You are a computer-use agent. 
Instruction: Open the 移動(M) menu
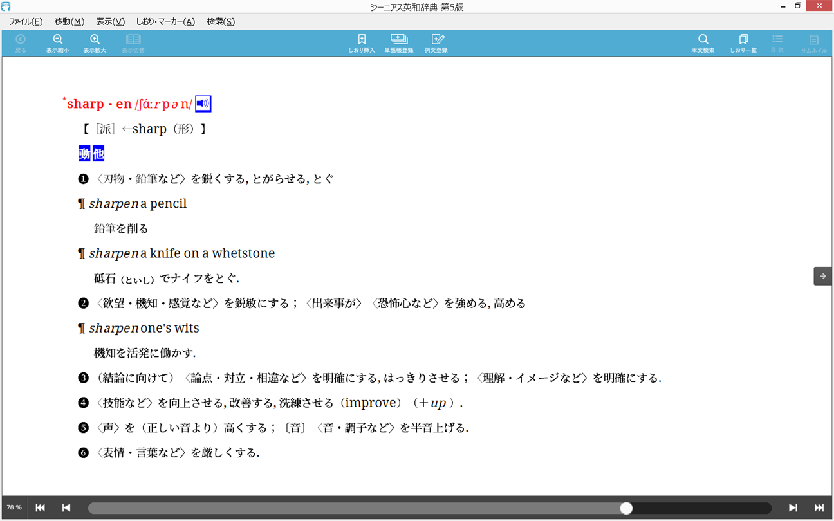point(69,21)
